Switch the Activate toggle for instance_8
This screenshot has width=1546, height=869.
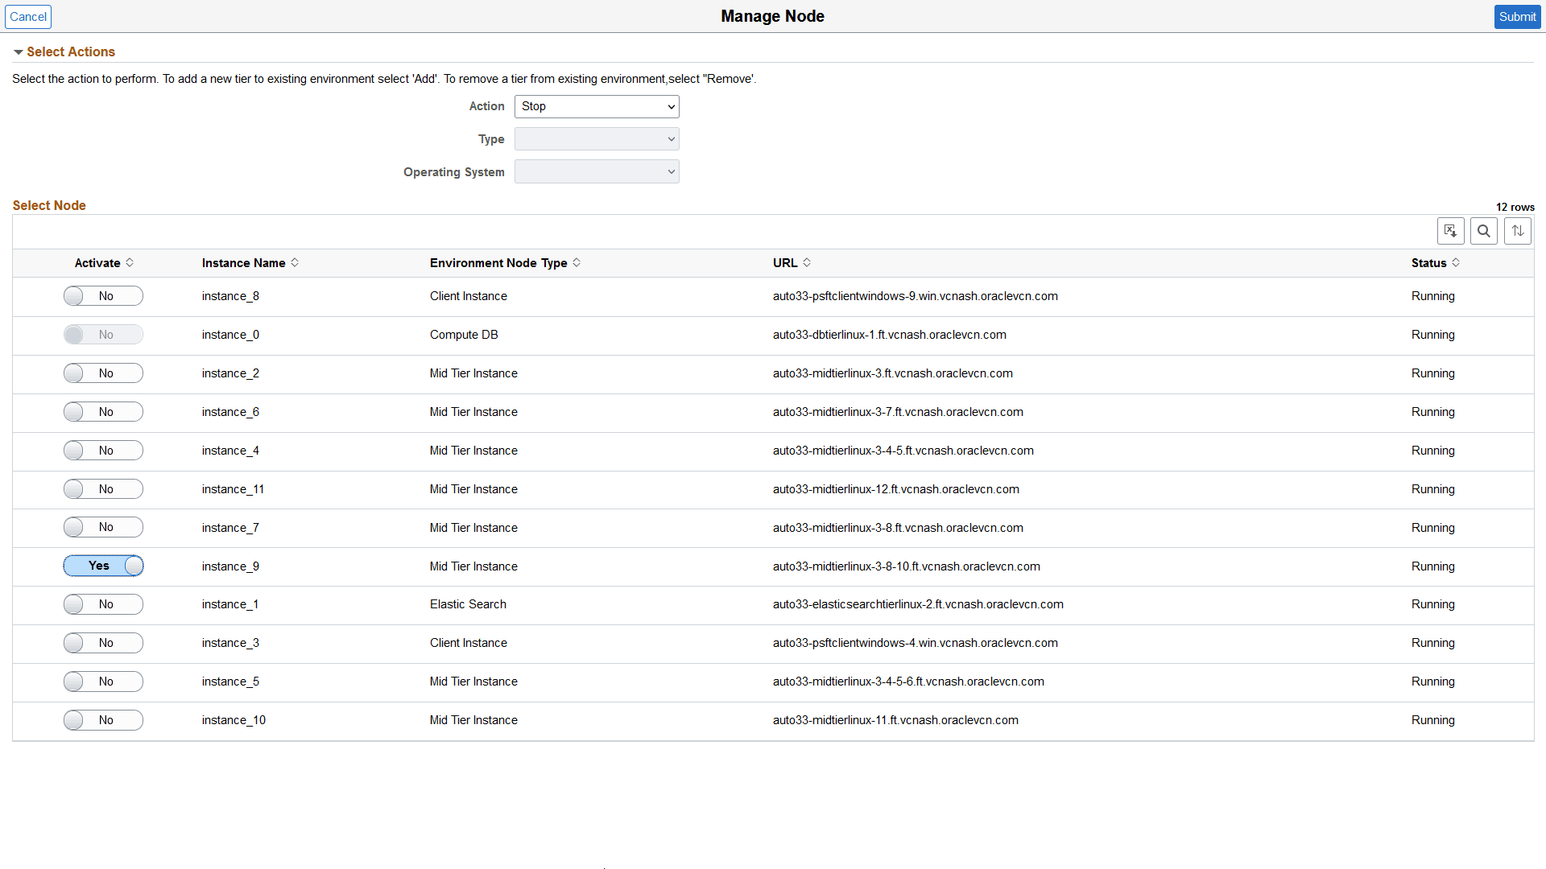(x=103, y=295)
